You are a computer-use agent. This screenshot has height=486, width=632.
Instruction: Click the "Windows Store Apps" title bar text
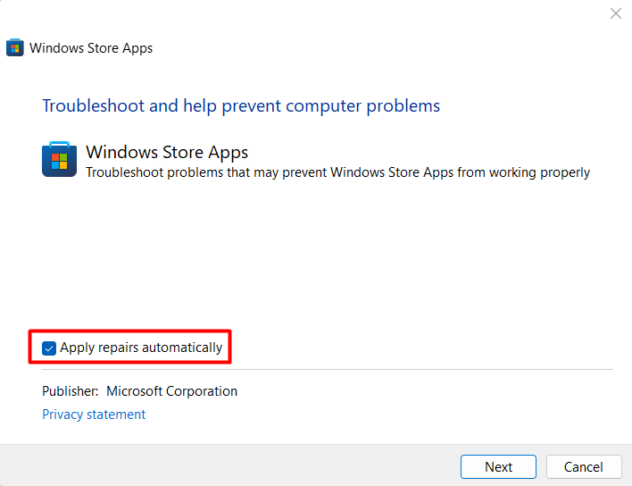(91, 48)
